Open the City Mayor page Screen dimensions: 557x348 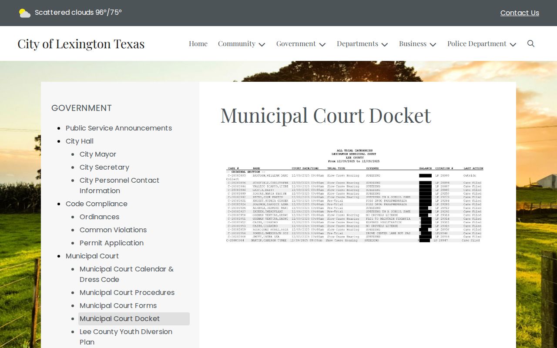click(x=98, y=154)
